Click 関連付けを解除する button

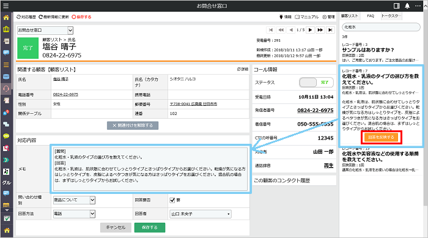click(x=133, y=125)
